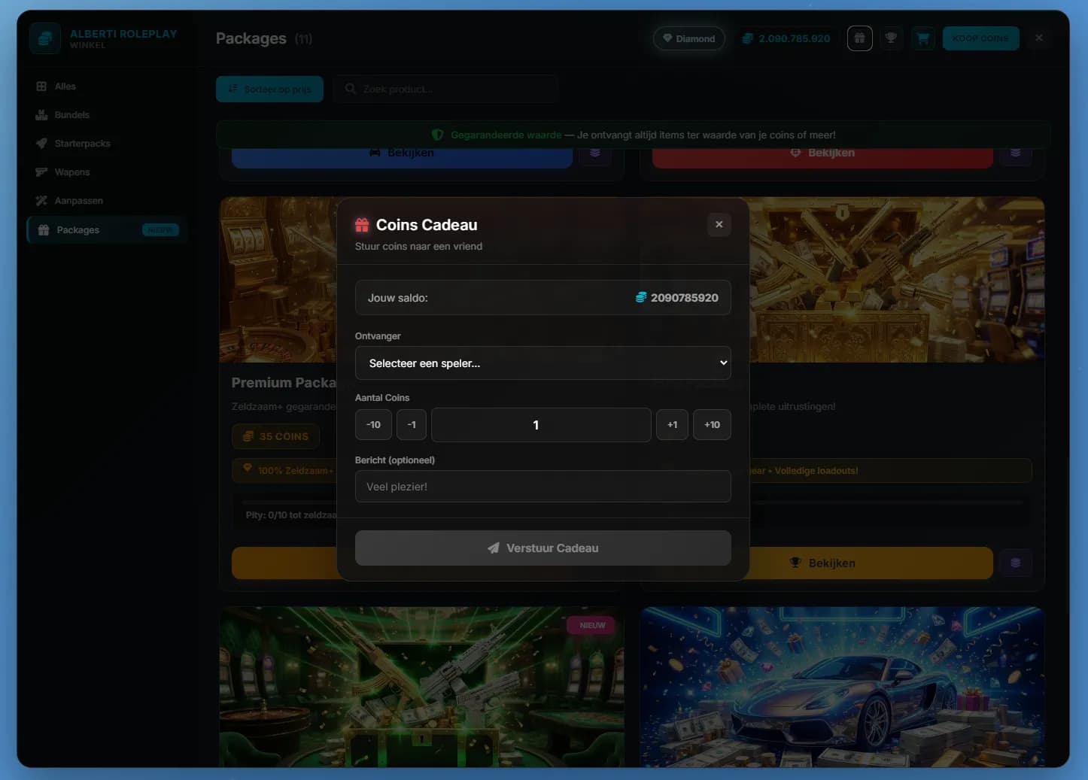Open the Starterpacks category

106,144
